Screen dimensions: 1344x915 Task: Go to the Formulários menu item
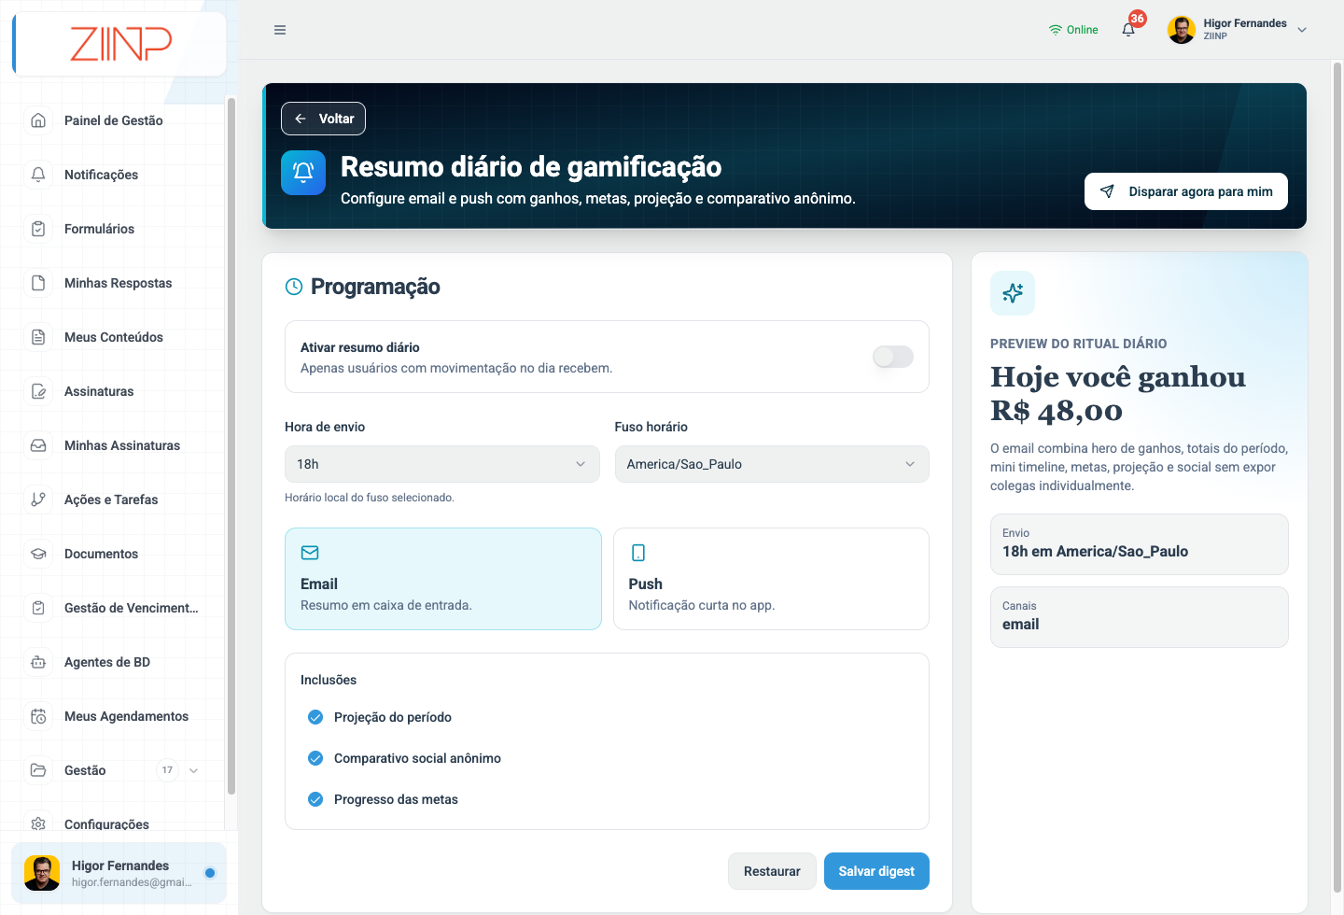click(113, 229)
